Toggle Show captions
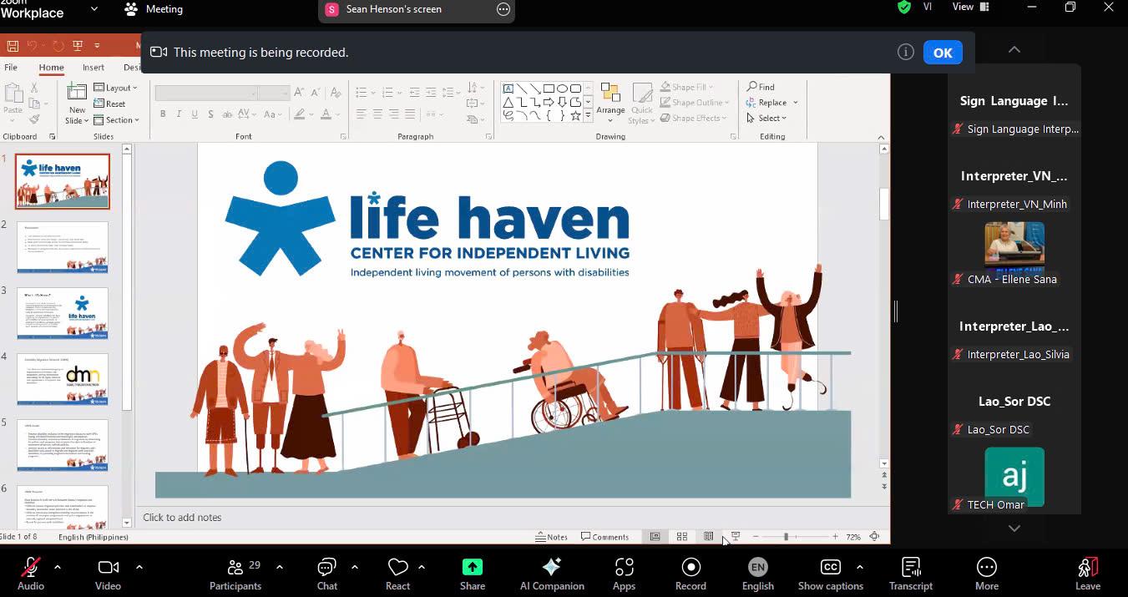The height and width of the screenshot is (597, 1128). point(830,573)
